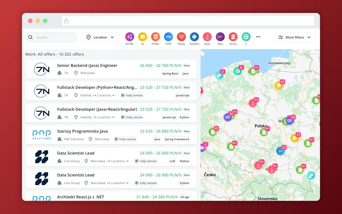Open the Location dropdown
Image resolution: width=342 pixels, height=214 pixels.
(x=100, y=37)
